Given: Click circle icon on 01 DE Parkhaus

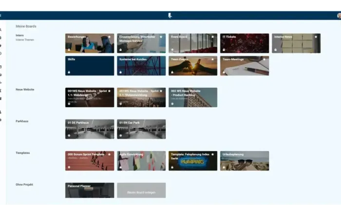Looking at the screenshot, I should click(69, 136).
